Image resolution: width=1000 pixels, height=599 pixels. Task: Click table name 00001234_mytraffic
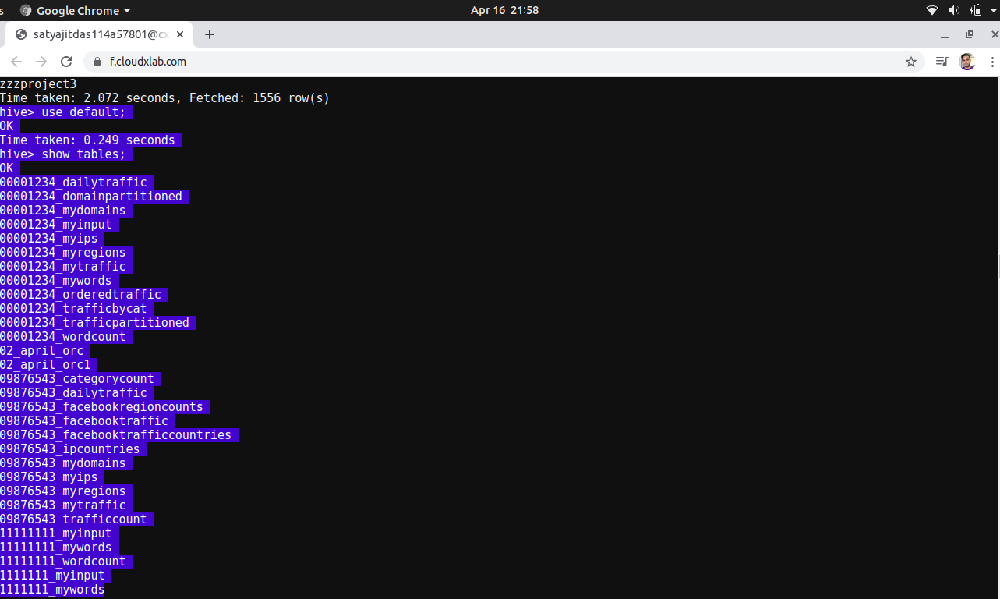point(63,267)
